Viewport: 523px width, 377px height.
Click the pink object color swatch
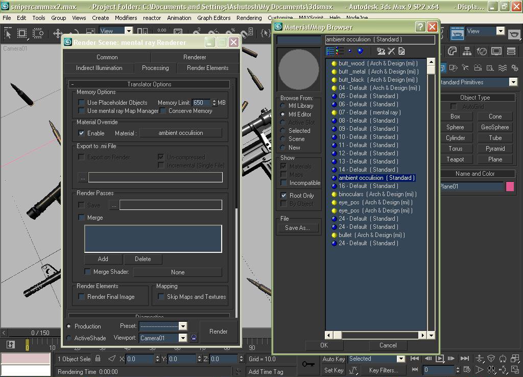[510, 186]
